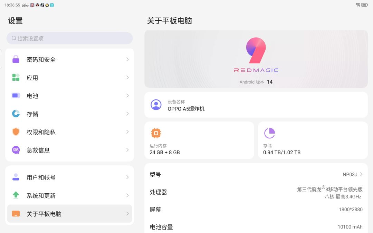Viewport: 373px width, 233px height.
Task: Click the purple pie chart icon in 存储 card
Action: [269, 133]
